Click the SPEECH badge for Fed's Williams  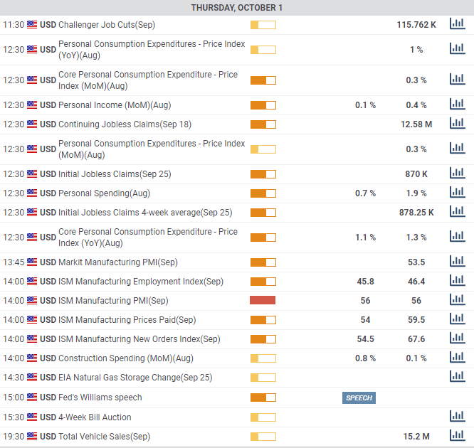click(359, 398)
